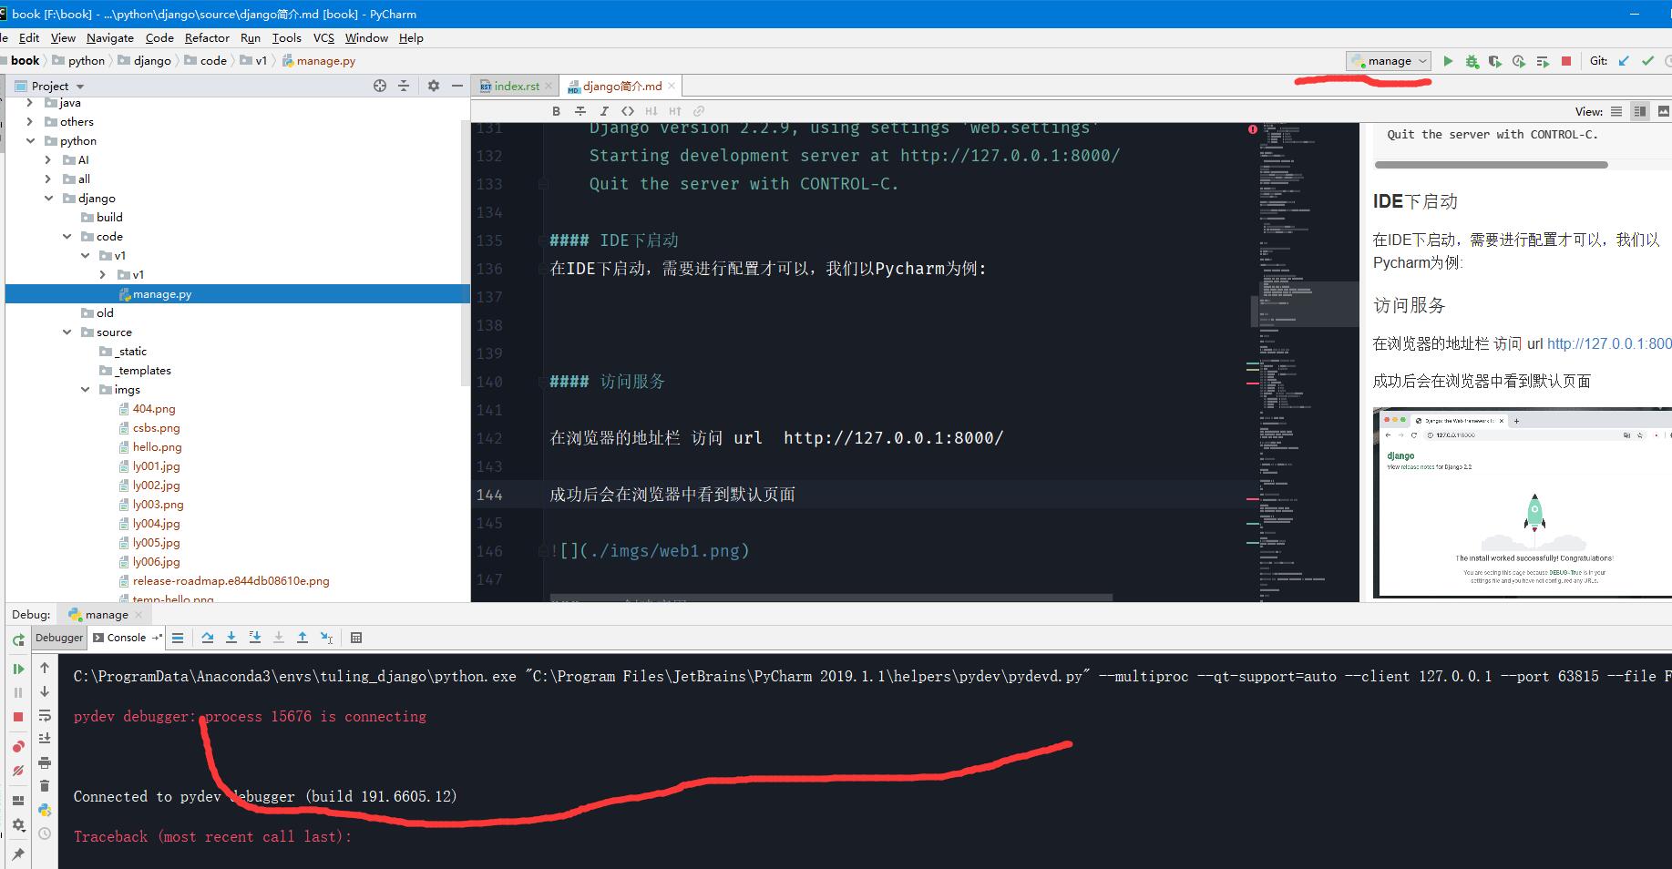Apply italic formatting in markdown toolbar

604,111
